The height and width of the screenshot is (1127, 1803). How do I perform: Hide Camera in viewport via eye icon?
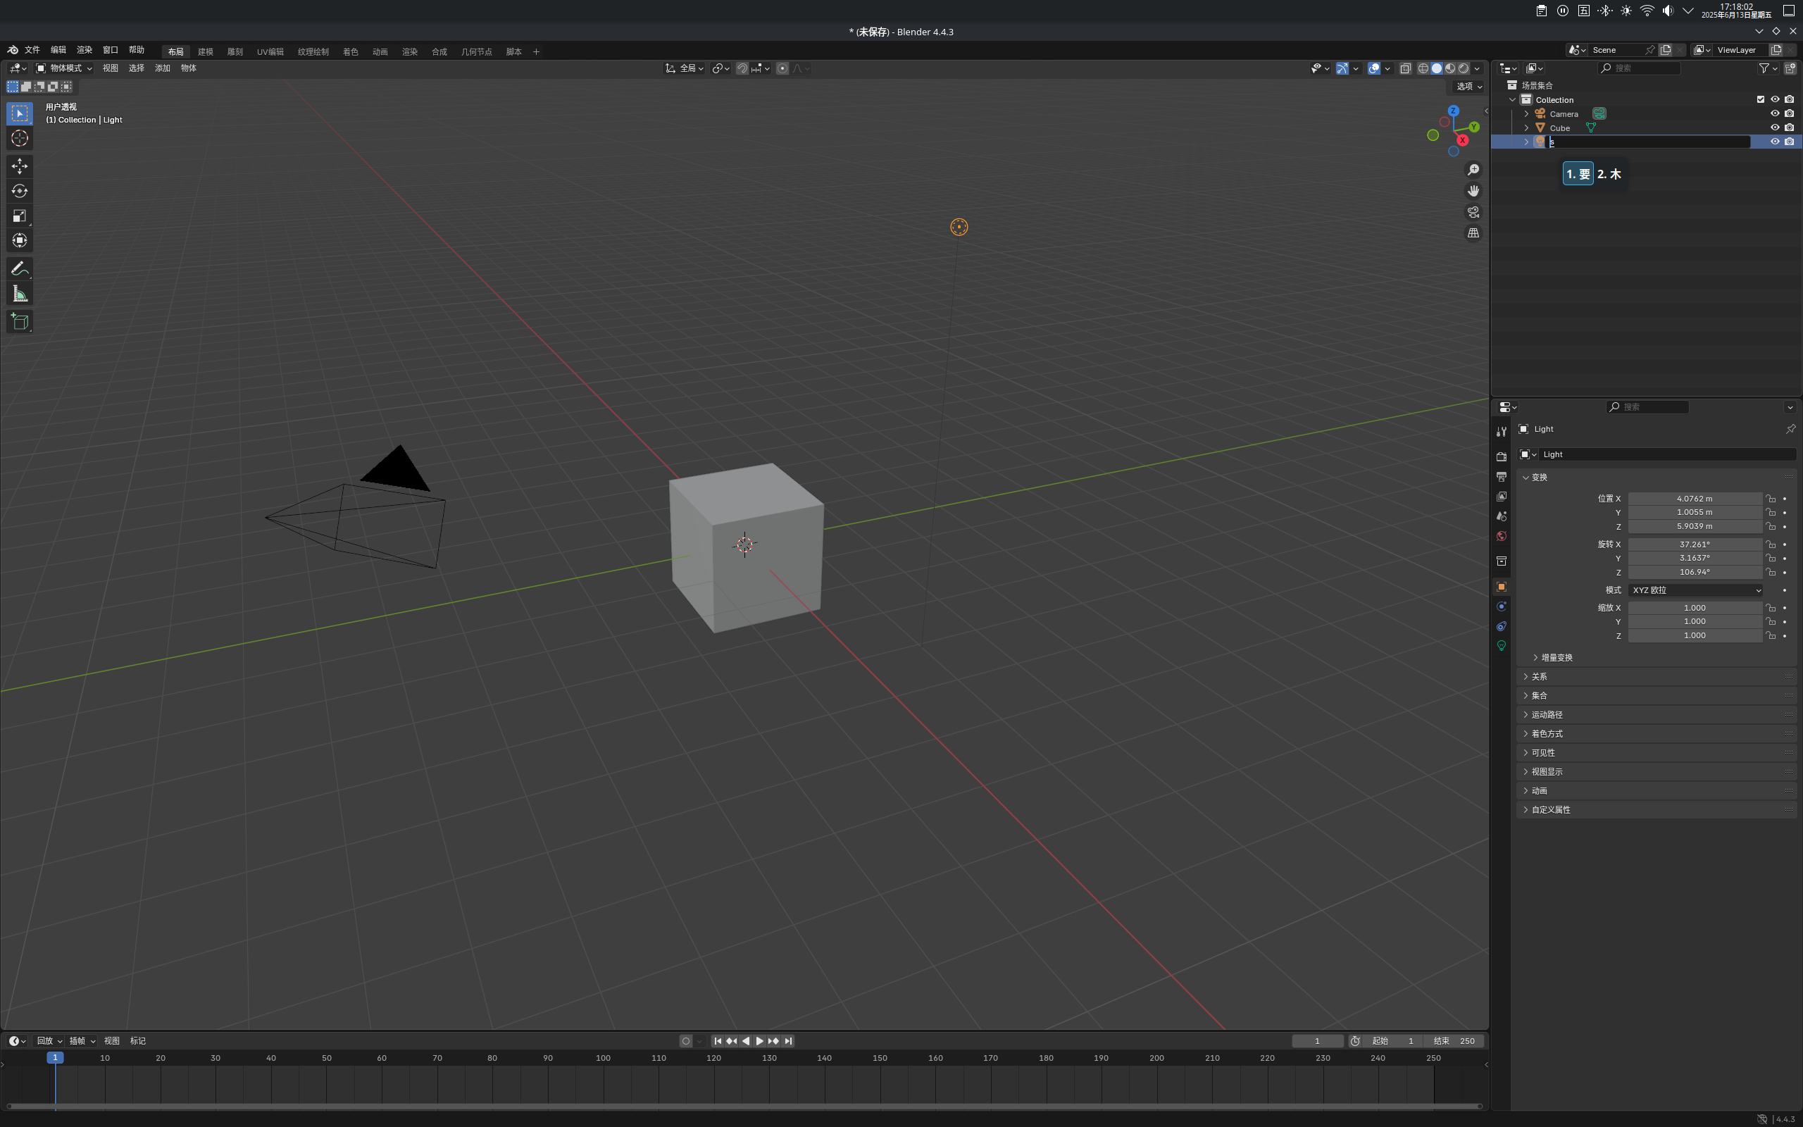1775,113
